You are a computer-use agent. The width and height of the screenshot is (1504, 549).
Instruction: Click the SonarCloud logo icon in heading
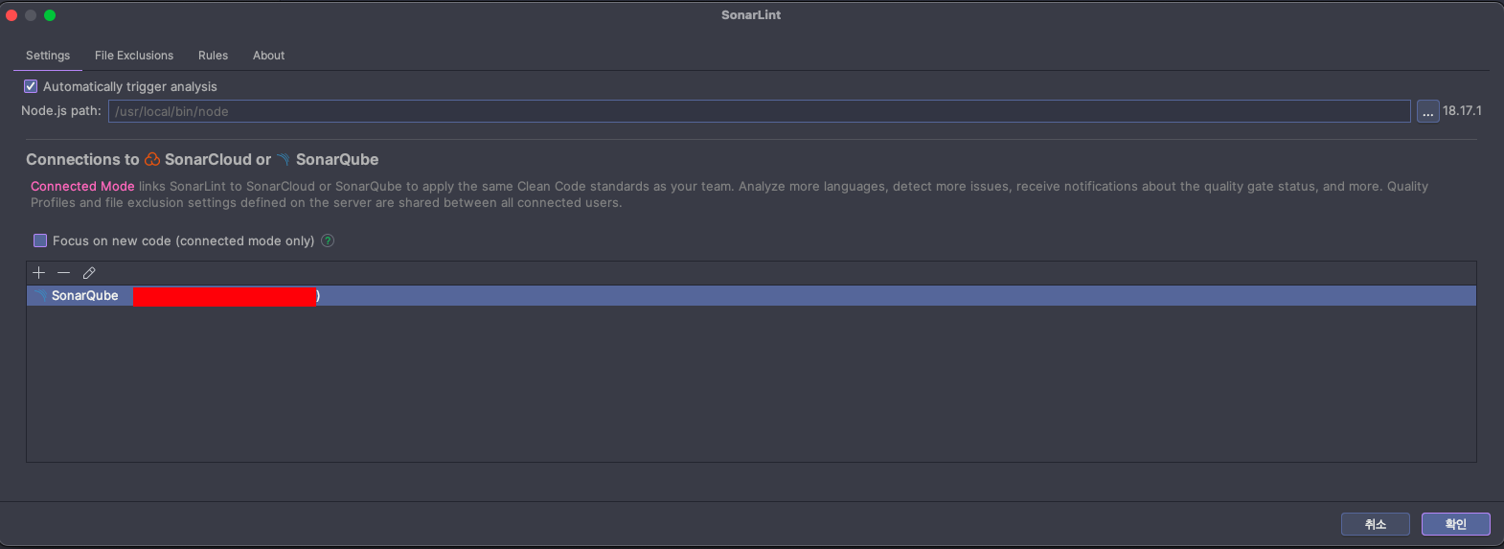[152, 160]
